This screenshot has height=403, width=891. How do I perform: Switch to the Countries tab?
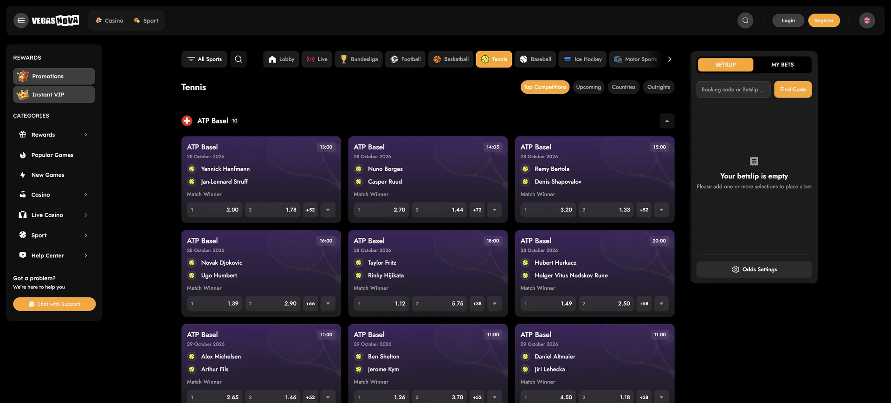click(623, 87)
